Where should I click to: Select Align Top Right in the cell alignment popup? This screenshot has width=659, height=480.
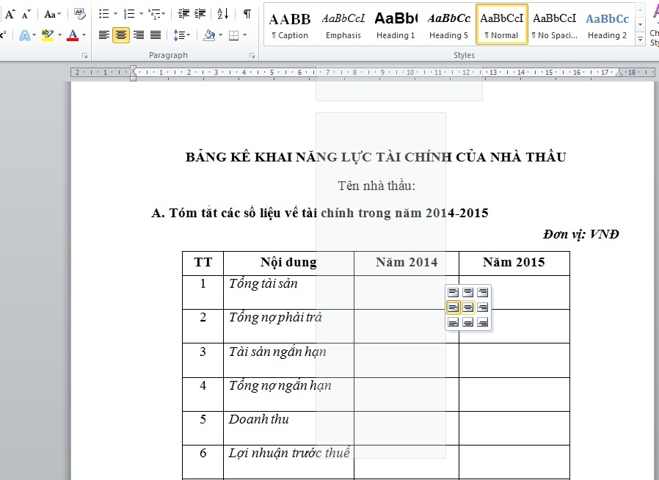(x=483, y=292)
